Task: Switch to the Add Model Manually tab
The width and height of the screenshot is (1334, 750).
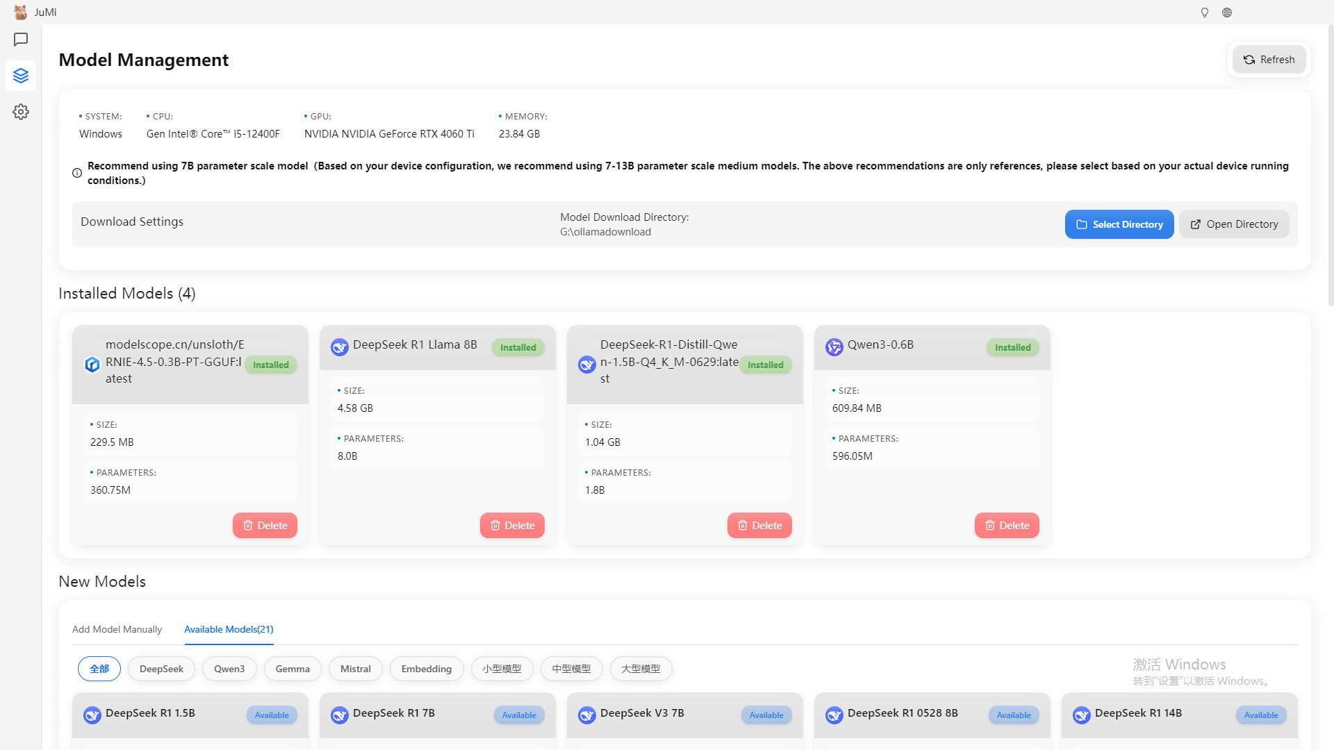Action: pyautogui.click(x=117, y=629)
